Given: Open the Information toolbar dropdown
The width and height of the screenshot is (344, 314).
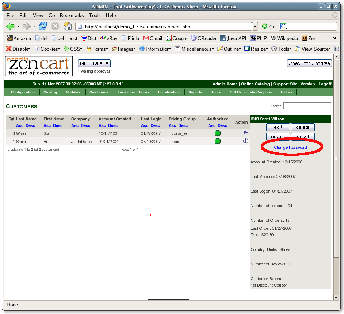Looking at the screenshot, I should pyautogui.click(x=155, y=49).
